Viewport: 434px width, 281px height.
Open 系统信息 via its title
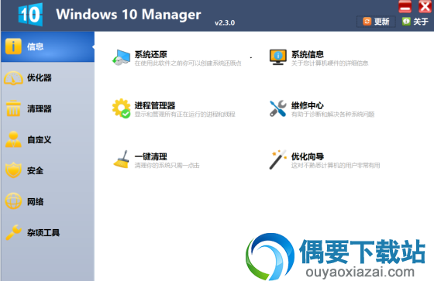pyautogui.click(x=307, y=54)
